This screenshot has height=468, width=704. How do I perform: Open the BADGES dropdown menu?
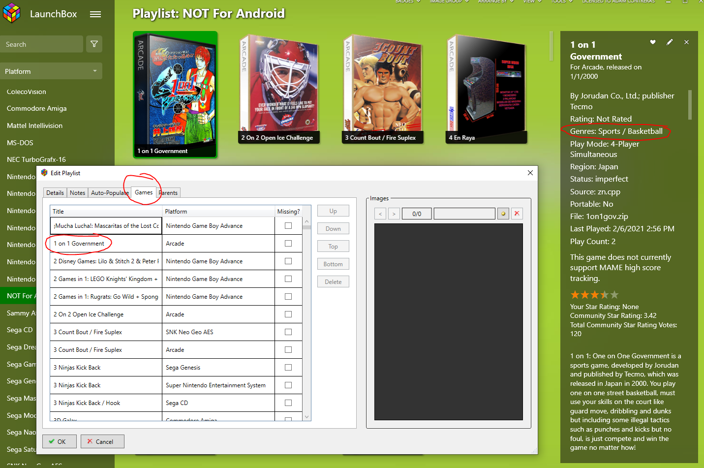point(408,1)
